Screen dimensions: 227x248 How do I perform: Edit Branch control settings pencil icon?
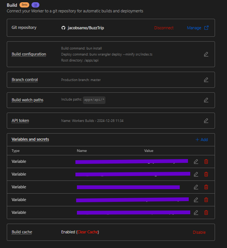pyautogui.click(x=206, y=80)
